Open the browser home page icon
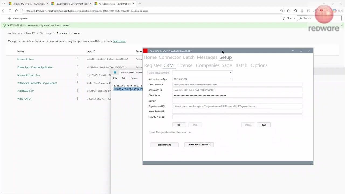The height and width of the screenshot is (194, 345). click(16, 11)
